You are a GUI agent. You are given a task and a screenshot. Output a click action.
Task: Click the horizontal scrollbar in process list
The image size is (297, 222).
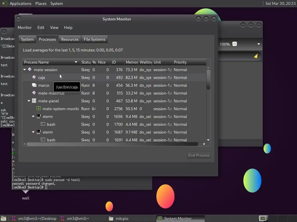point(112,144)
